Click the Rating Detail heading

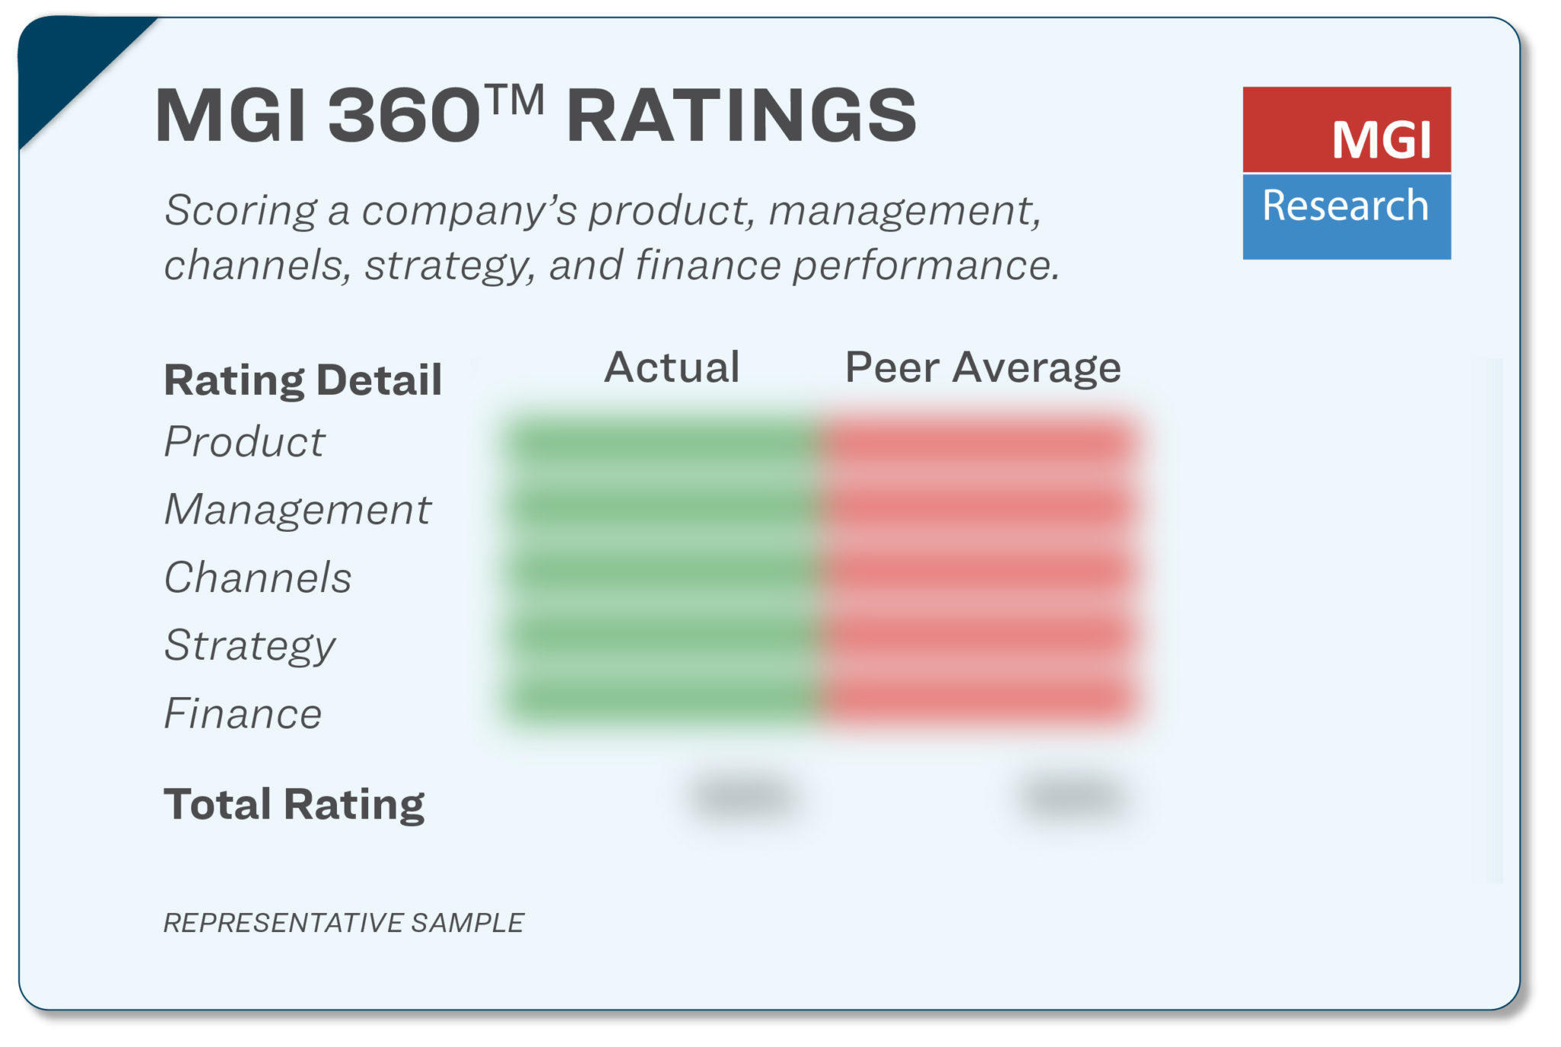(x=303, y=379)
